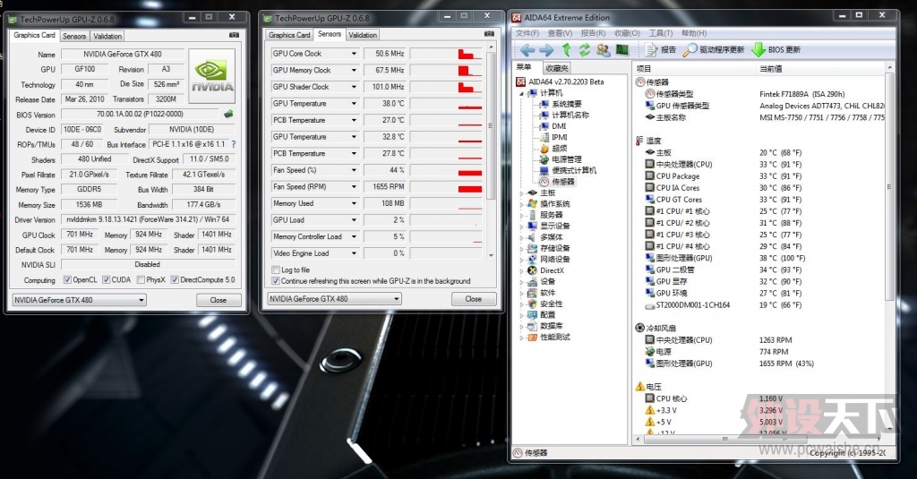Click Close in Graphics Card GPU-Z window
Screen dimensions: 917x479
tap(219, 300)
